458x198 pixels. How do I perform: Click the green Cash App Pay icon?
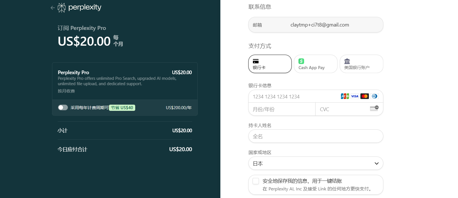[301, 61]
